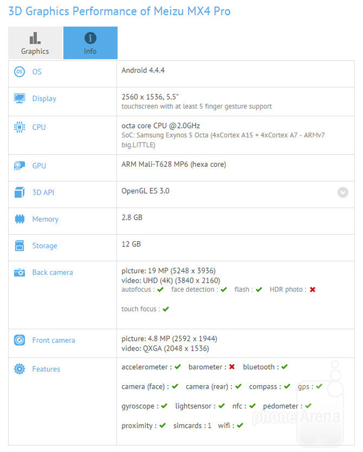
Task: Click the green check next to autofocus
Action: [160, 289]
